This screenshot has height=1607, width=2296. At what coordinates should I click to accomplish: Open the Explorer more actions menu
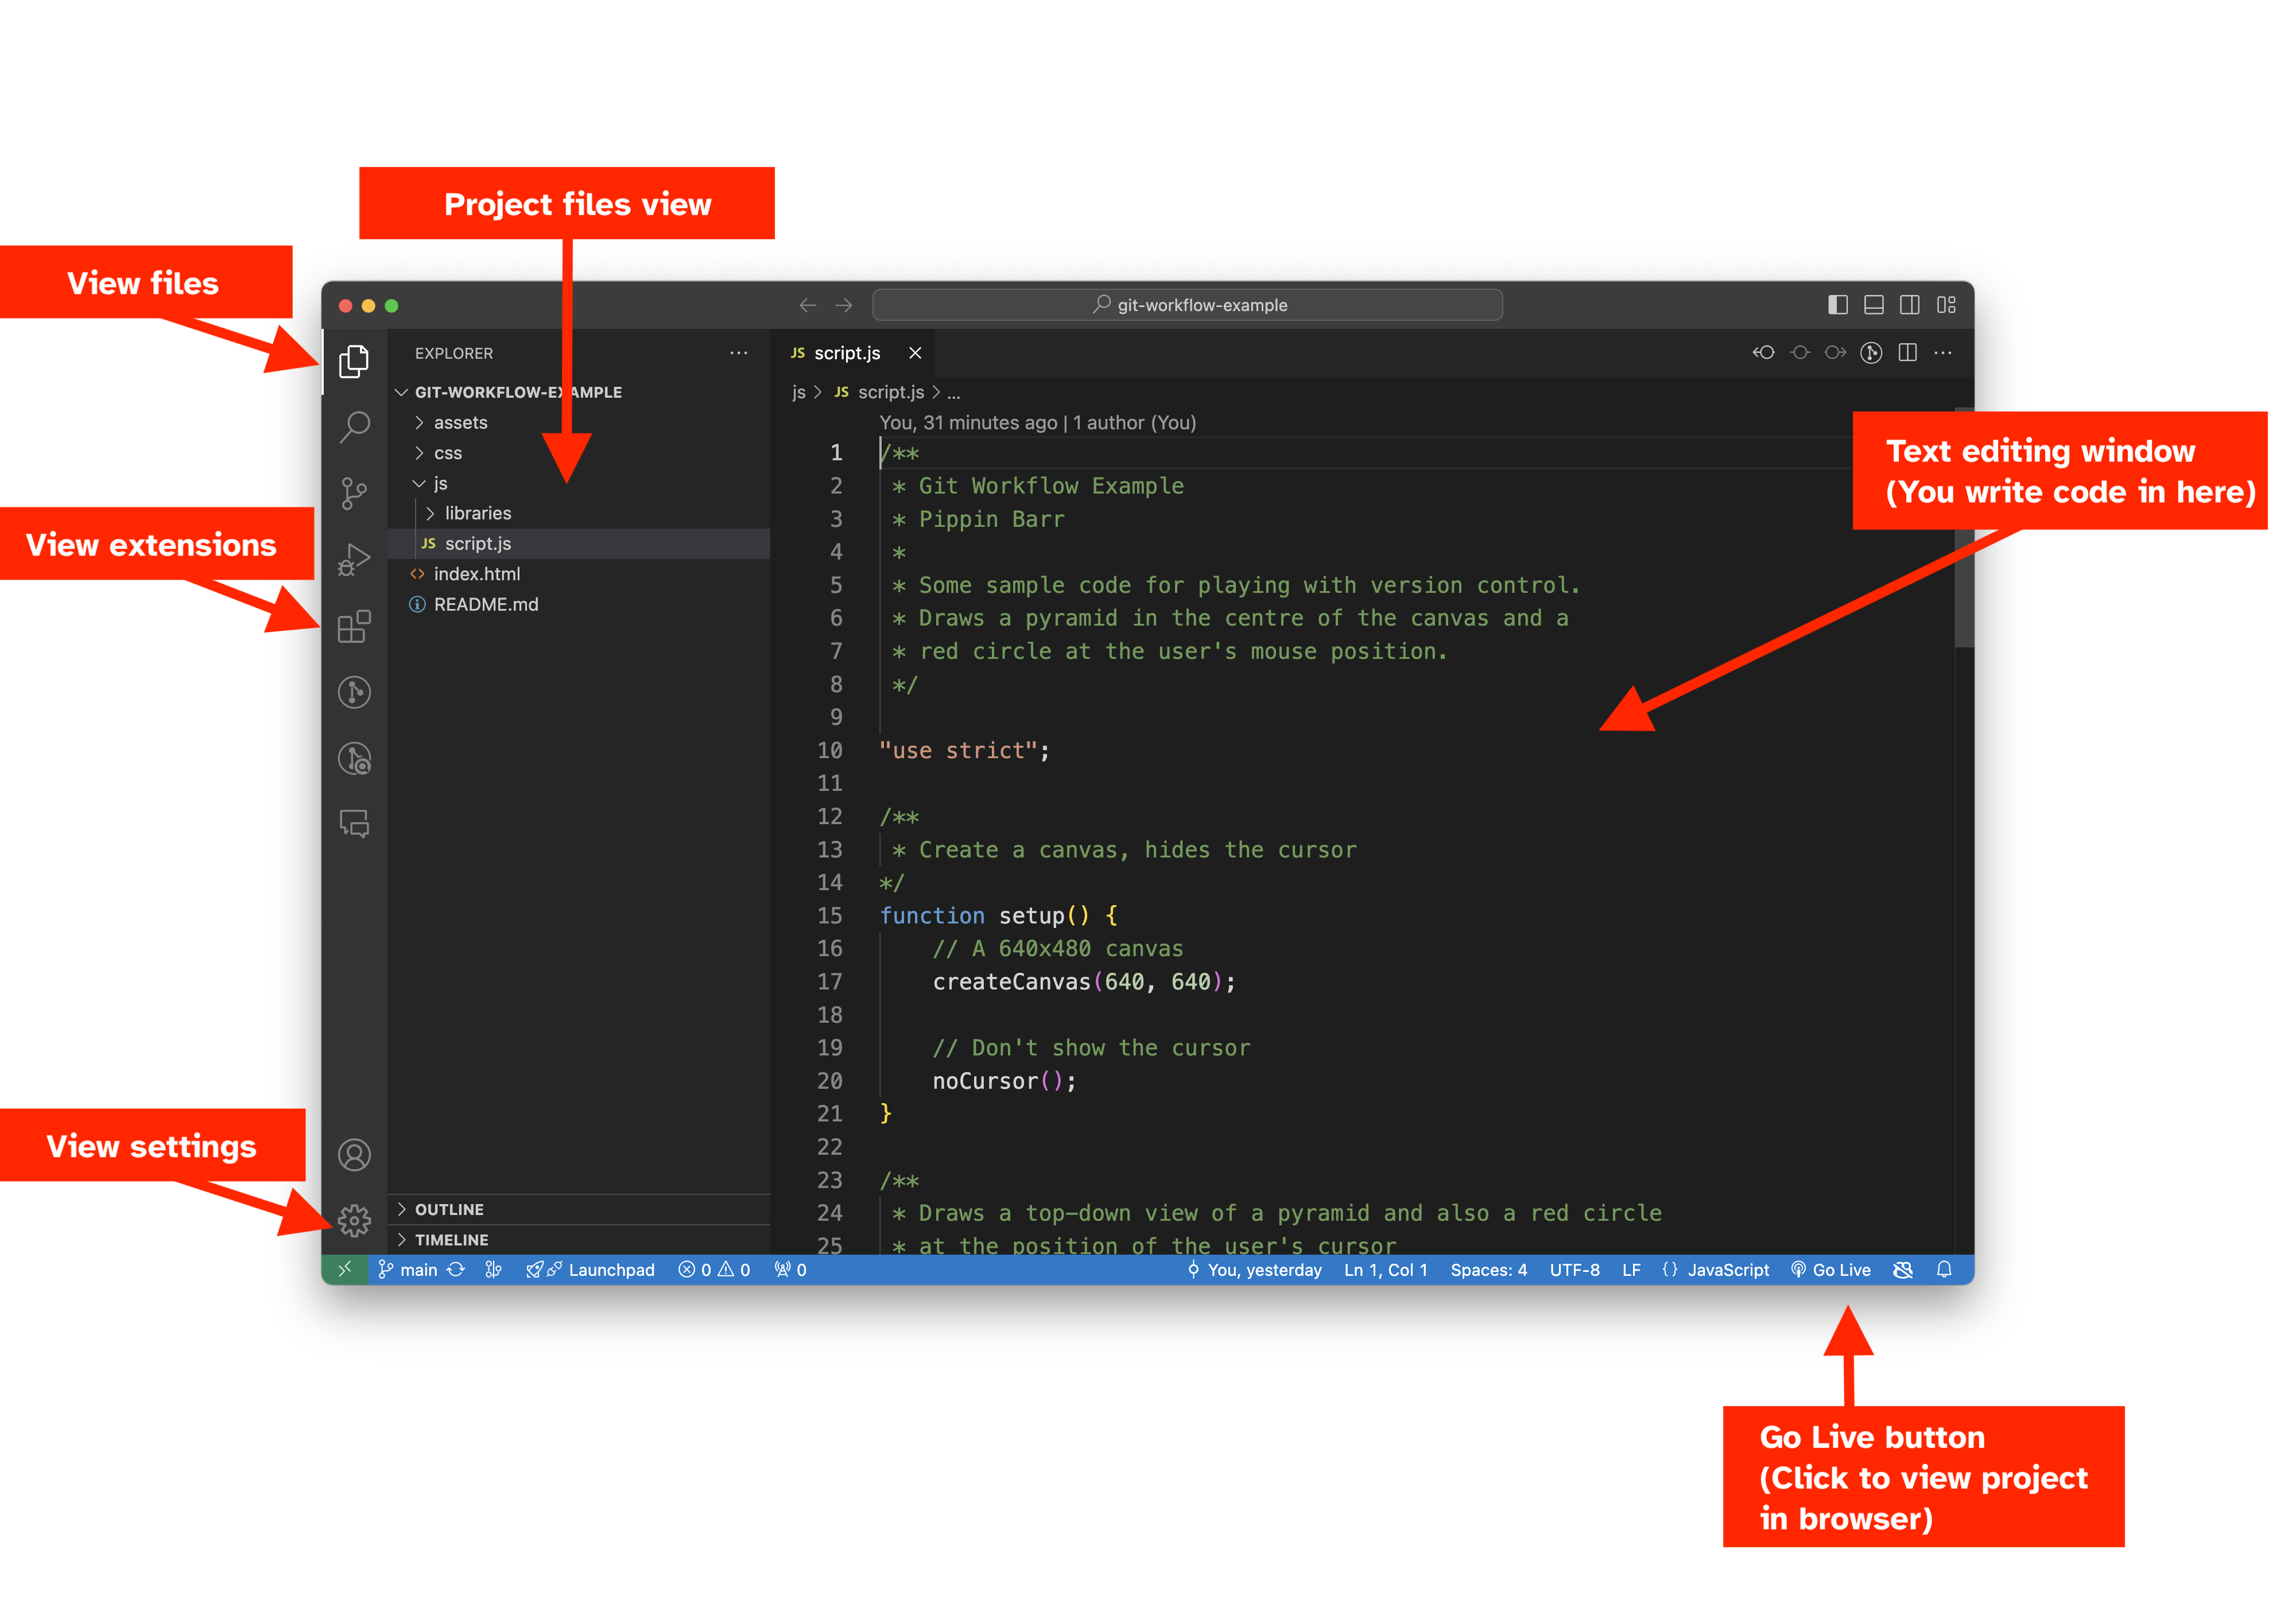pyautogui.click(x=739, y=353)
